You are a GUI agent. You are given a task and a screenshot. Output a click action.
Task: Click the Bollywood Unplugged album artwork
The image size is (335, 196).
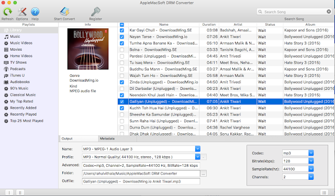pos(88,49)
